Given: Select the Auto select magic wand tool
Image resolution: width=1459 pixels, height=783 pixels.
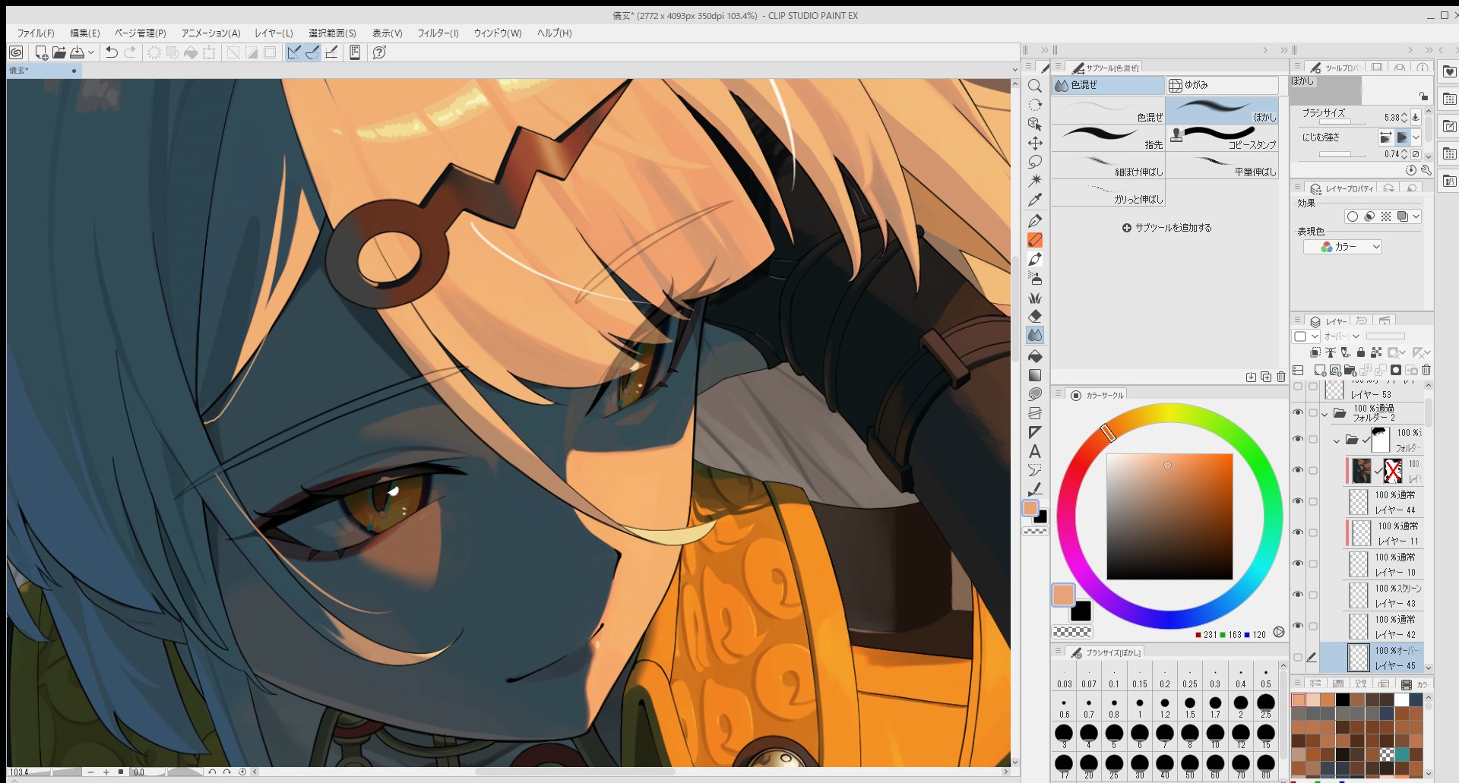Looking at the screenshot, I should pyautogui.click(x=1034, y=181).
